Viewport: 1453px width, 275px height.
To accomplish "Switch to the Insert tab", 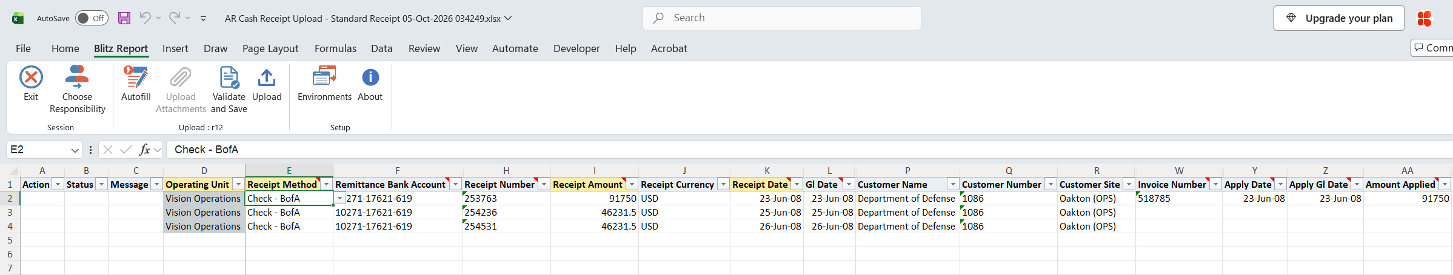I will pyautogui.click(x=175, y=48).
